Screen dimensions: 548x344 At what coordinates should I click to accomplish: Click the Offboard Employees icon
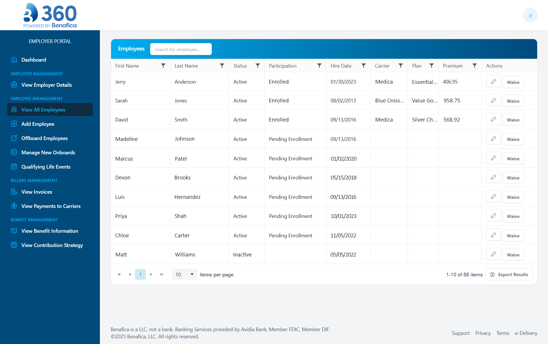pyautogui.click(x=14, y=138)
